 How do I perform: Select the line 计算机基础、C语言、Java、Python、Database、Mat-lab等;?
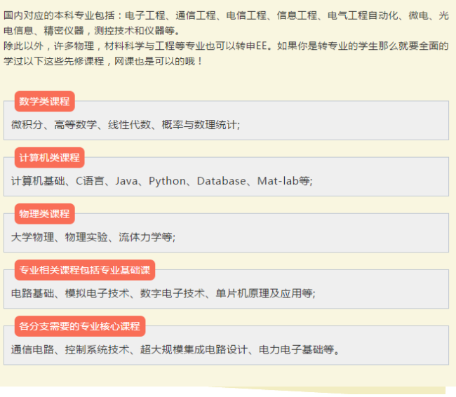(x=162, y=181)
